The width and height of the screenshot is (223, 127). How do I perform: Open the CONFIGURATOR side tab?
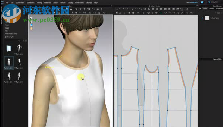coord(1,19)
